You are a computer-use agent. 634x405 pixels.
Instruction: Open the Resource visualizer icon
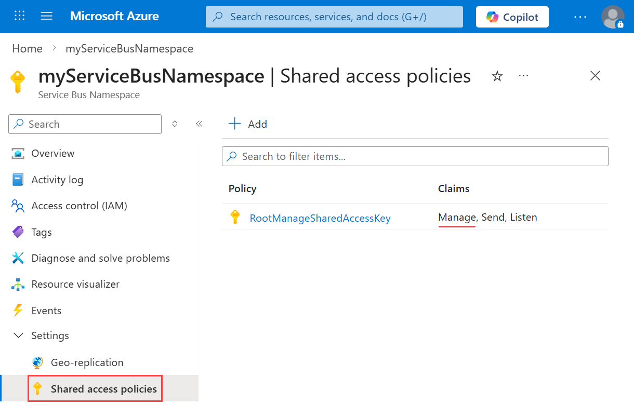tap(18, 283)
